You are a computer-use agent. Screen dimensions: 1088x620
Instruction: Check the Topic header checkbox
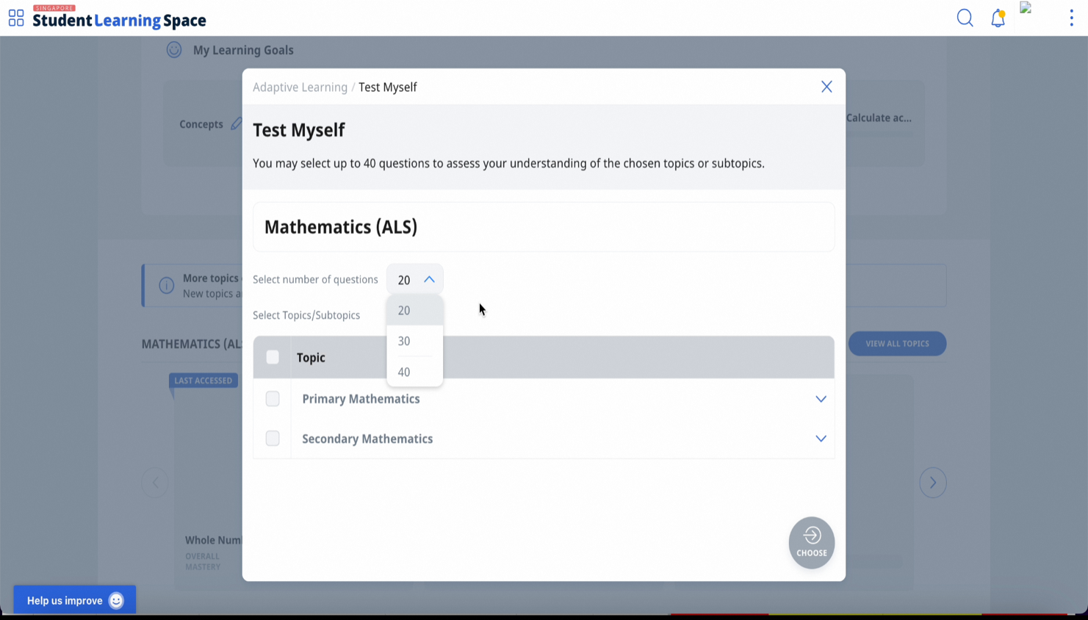273,357
